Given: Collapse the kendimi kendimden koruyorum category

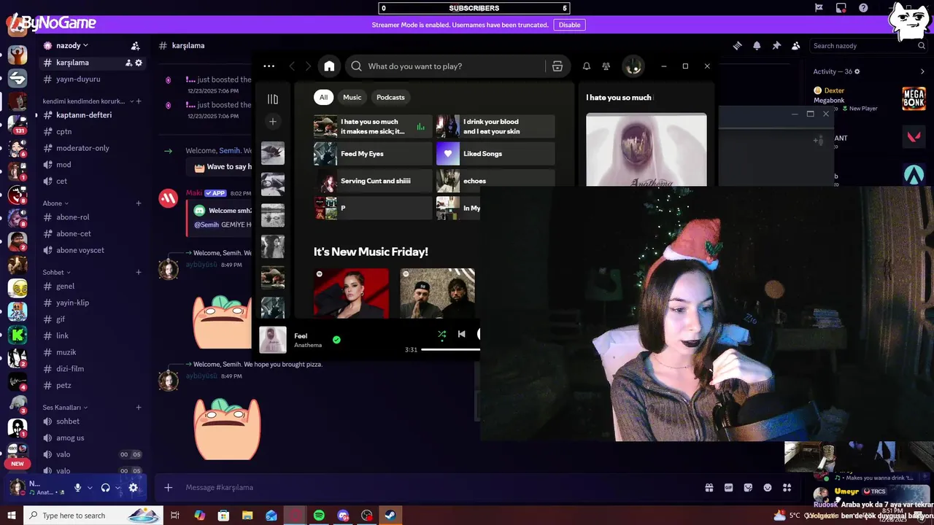Looking at the screenshot, I should pos(88,101).
